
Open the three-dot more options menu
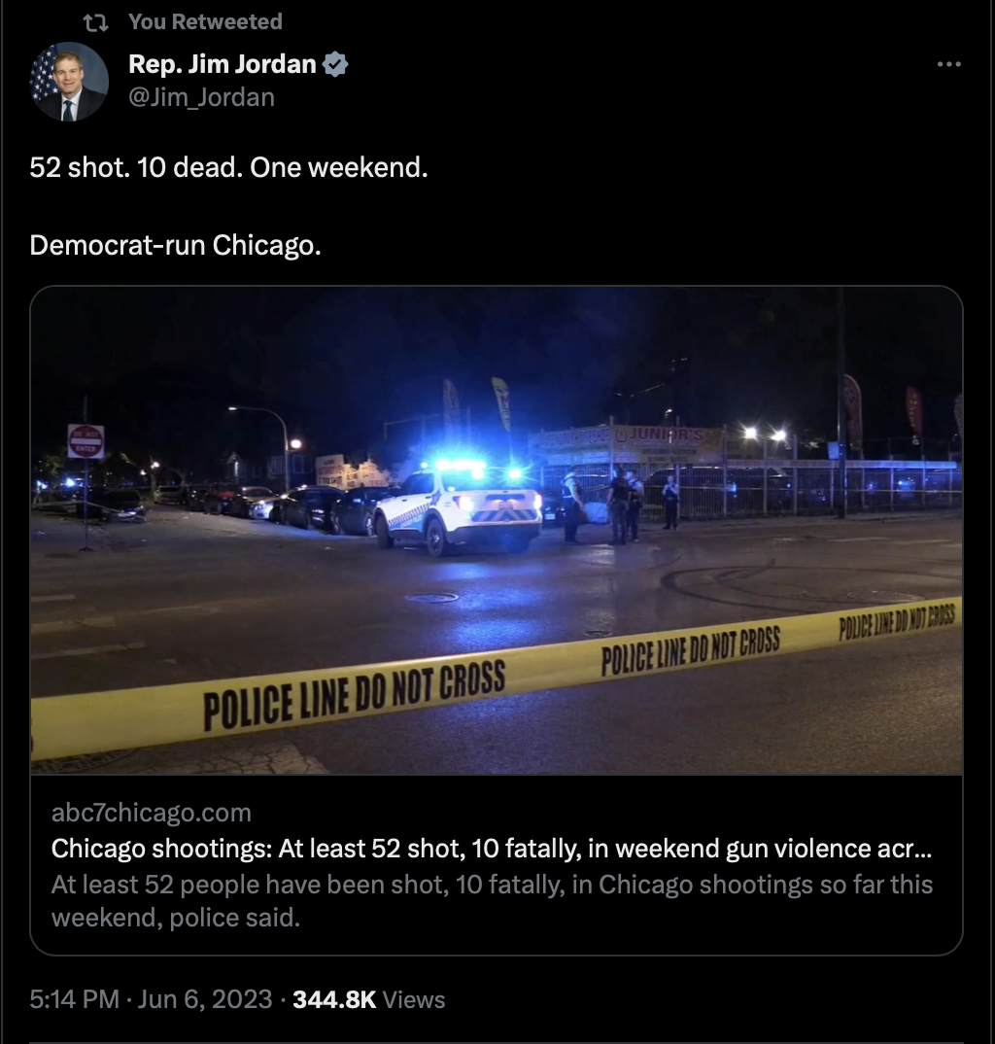948,64
